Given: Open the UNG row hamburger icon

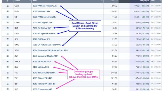Looking at the screenshot, I should pyautogui.click(x=8, y=45).
